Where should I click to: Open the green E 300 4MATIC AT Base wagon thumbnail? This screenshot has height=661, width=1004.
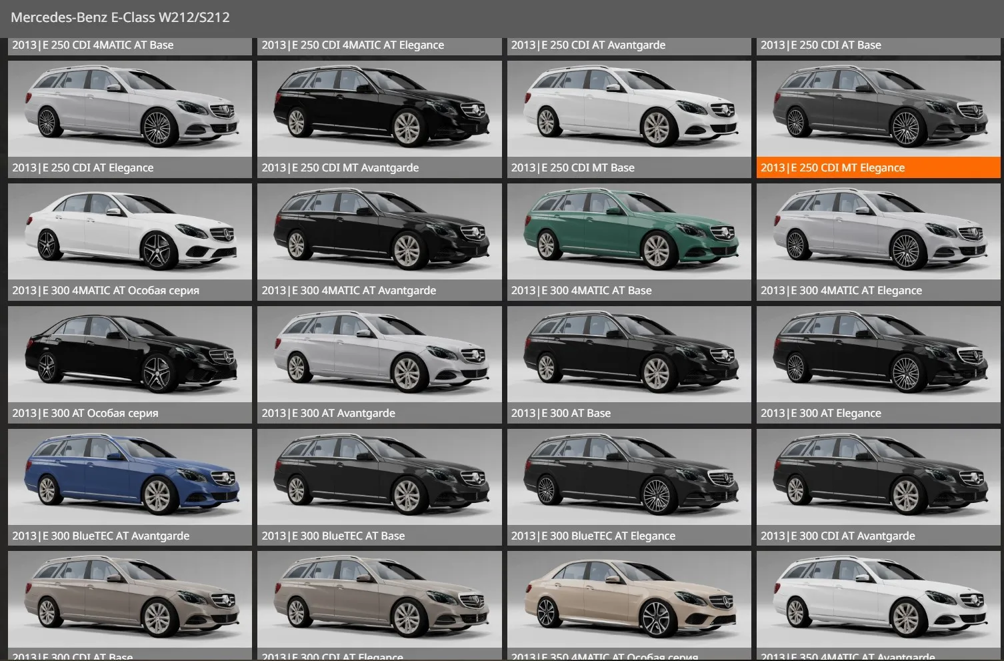point(629,231)
